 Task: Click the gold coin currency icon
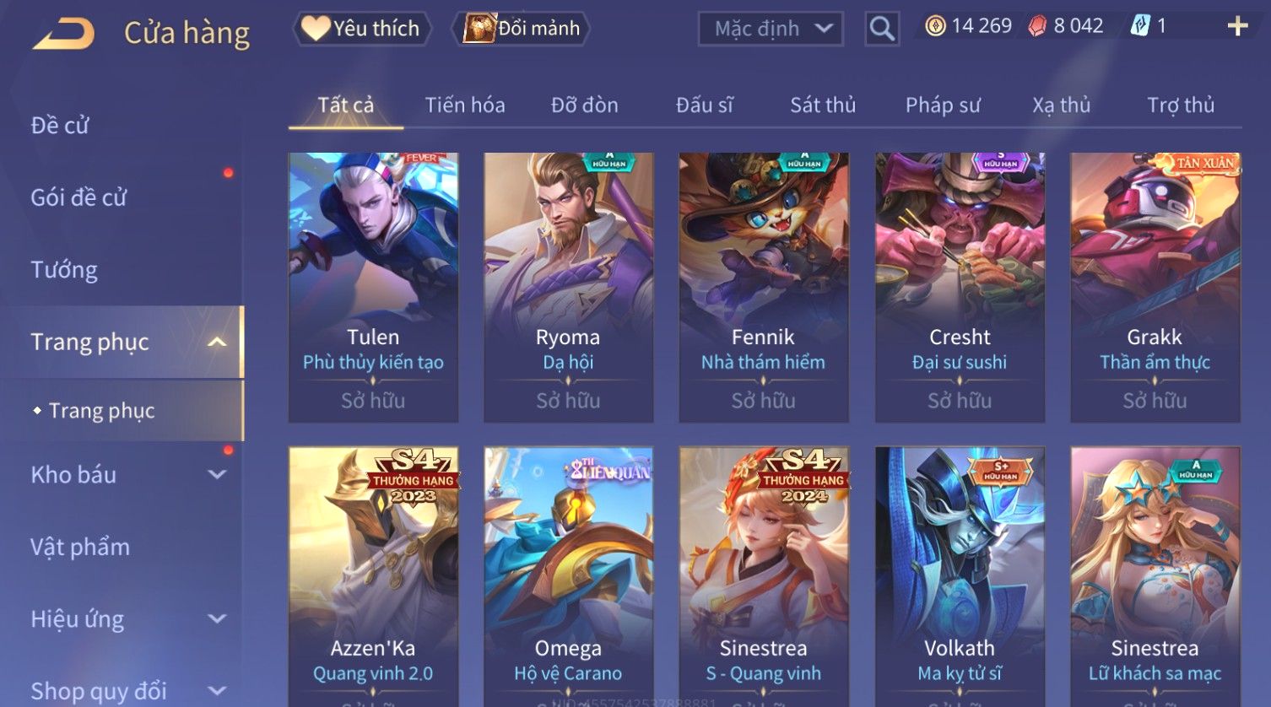coord(935,26)
